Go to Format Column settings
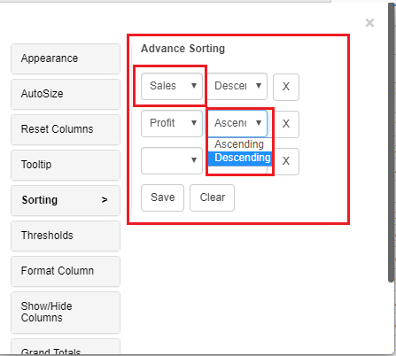This screenshot has height=356, width=396. [x=66, y=271]
